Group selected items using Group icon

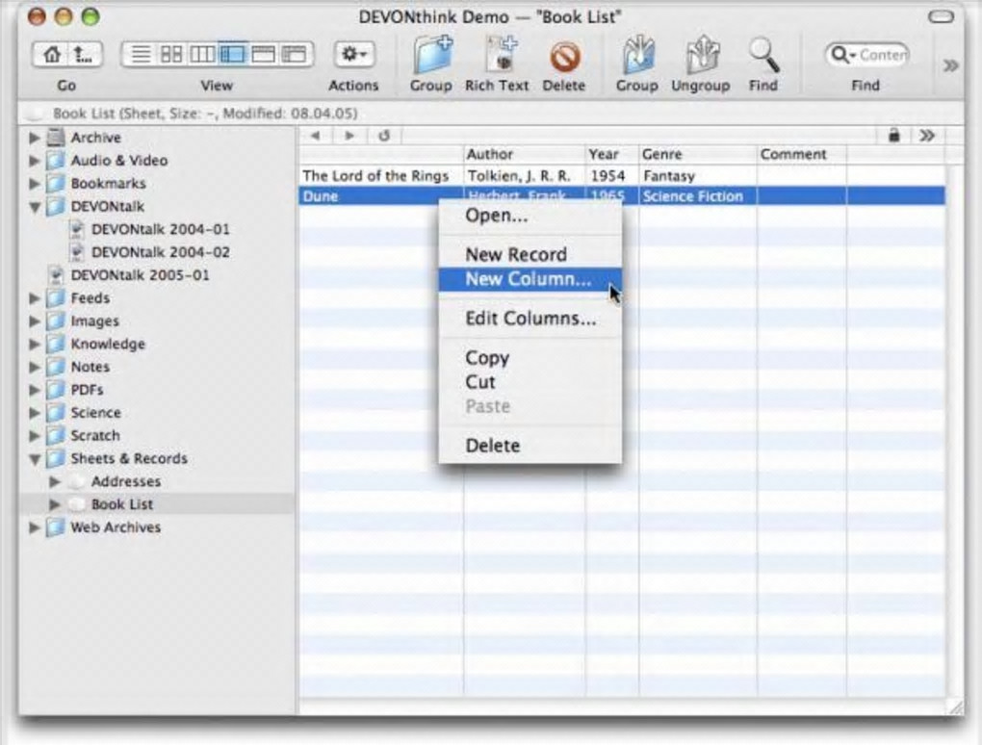point(637,55)
